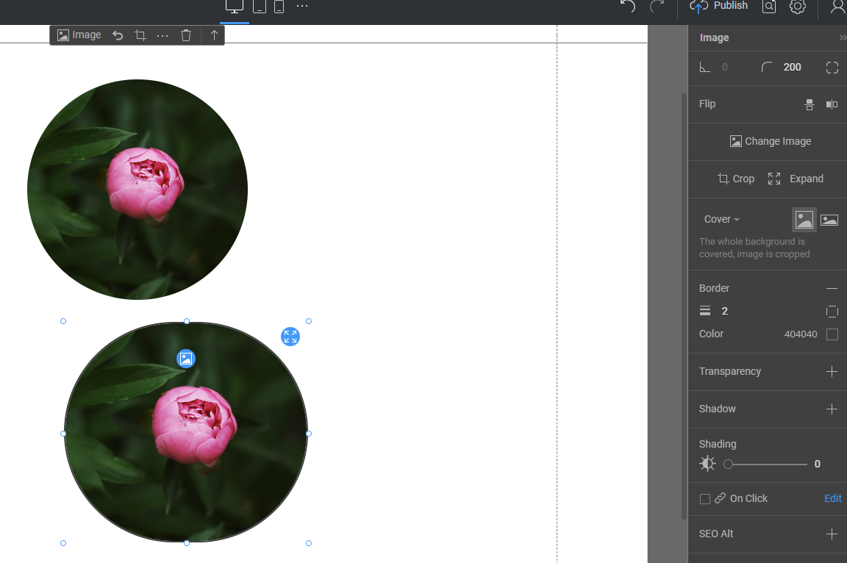Open the border color swatch

pyautogui.click(x=832, y=334)
